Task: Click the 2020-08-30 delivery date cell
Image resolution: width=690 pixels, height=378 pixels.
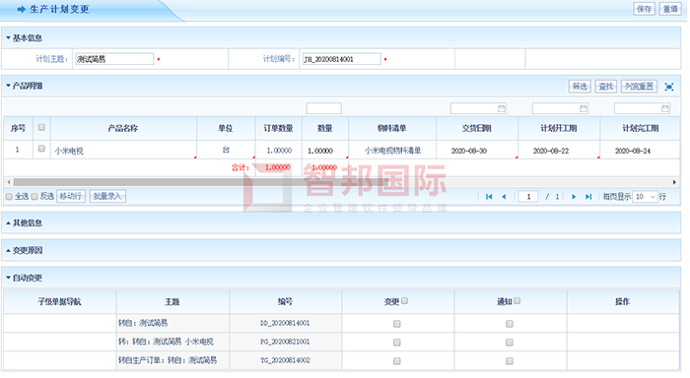Action: click(477, 151)
